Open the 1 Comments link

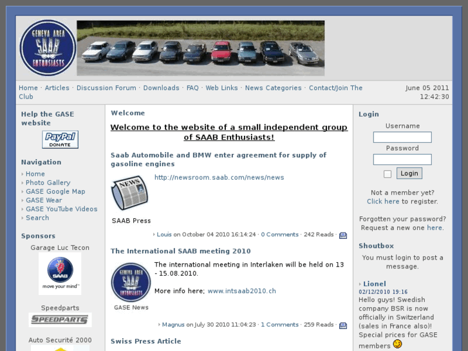tap(279, 325)
